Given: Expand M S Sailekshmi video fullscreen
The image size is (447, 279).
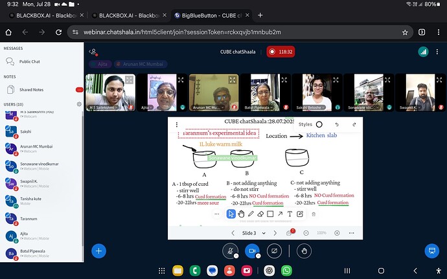Looking at the screenshot, I should [x=129, y=80].
